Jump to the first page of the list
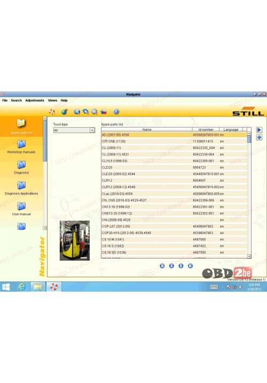This screenshot has height=383, width=267. tap(162, 266)
